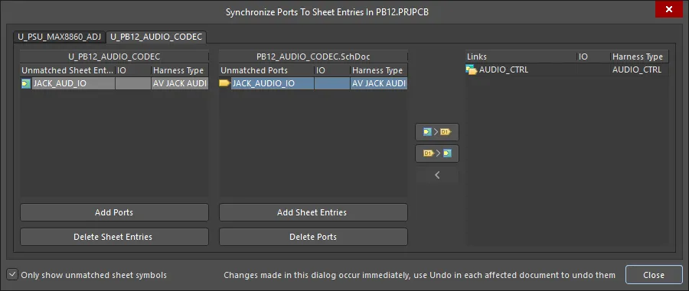Click the Delete Sheet Entries button
This screenshot has height=291, width=689.
click(x=114, y=237)
